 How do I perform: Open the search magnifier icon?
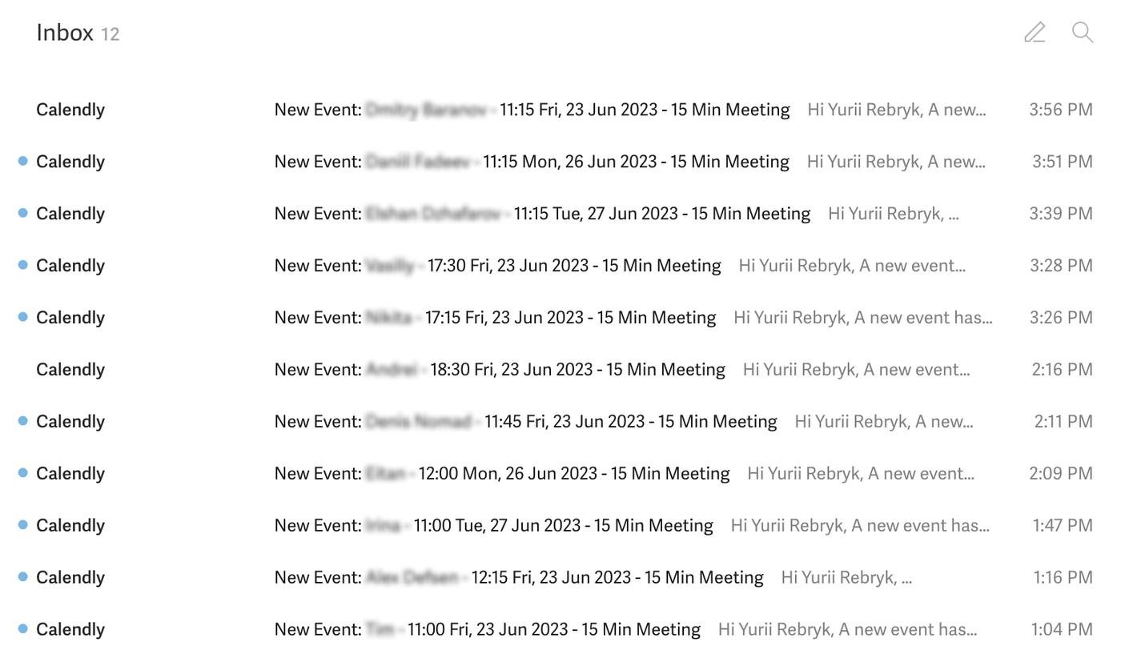(x=1083, y=32)
